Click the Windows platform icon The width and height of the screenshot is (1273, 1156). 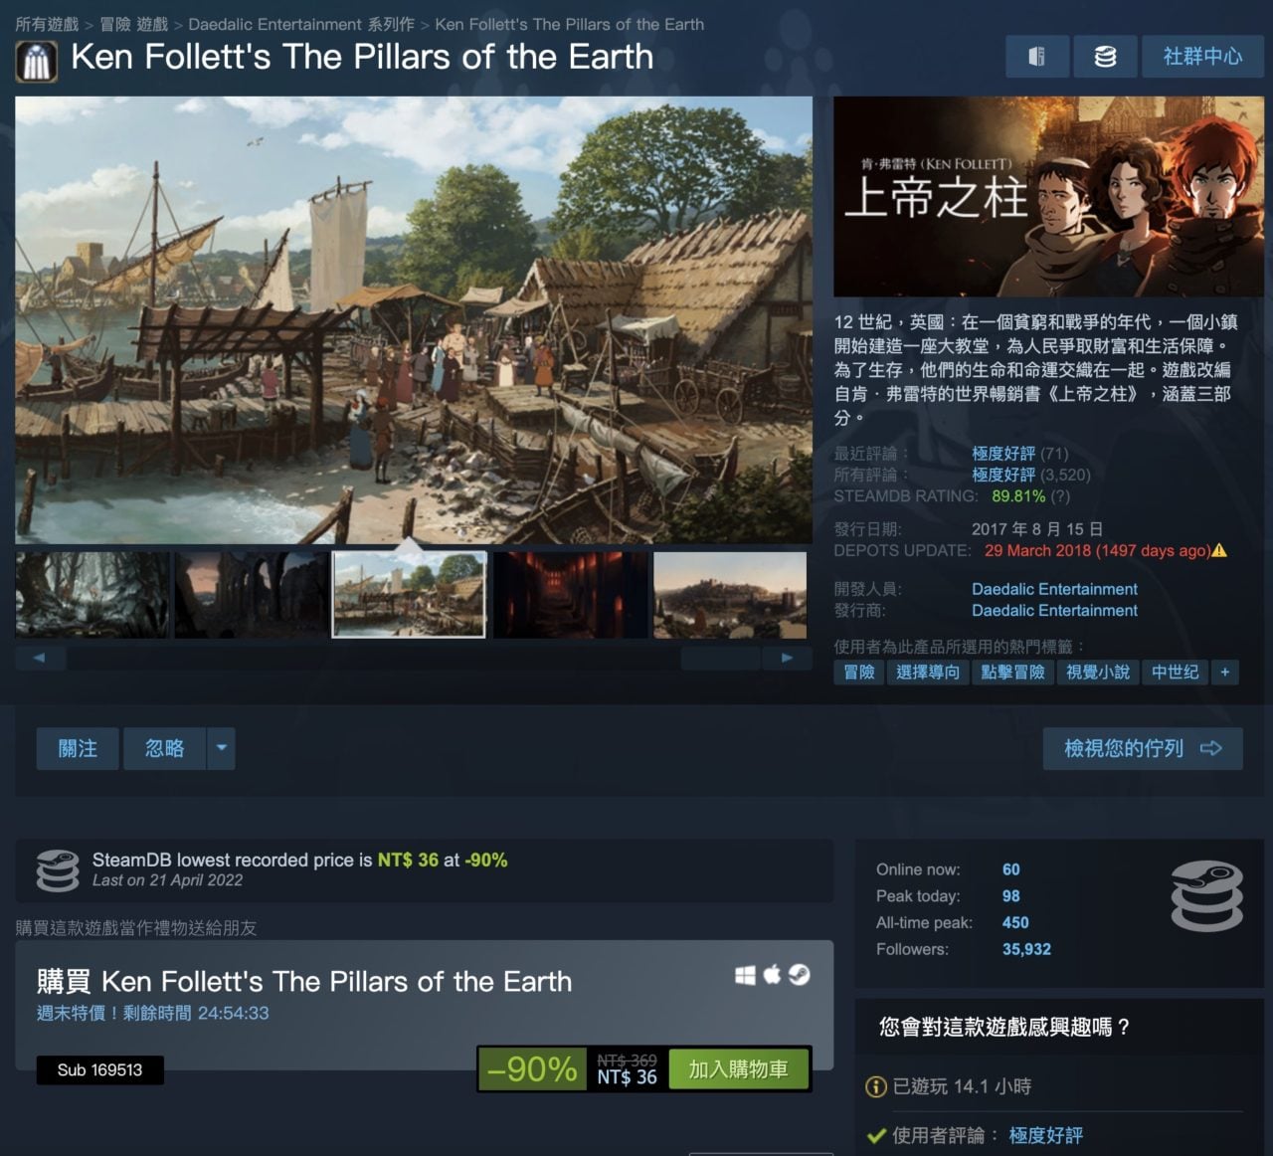coord(745,976)
